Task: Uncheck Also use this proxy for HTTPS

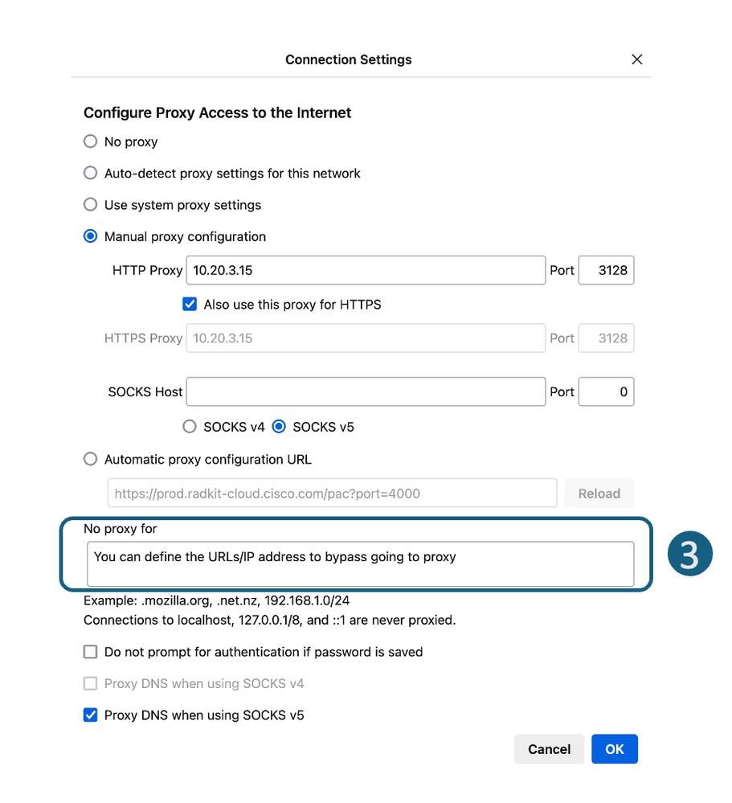Action: point(190,305)
